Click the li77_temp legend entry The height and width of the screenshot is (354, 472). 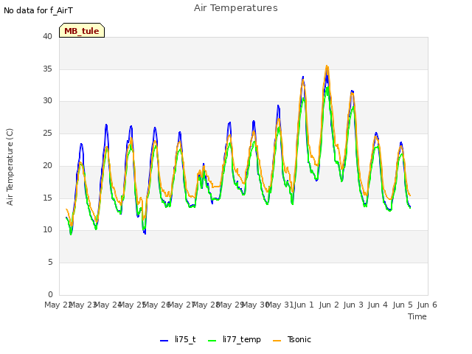tap(235, 339)
